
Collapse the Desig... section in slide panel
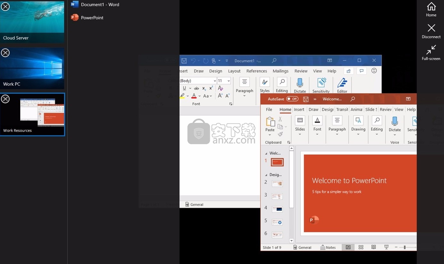(x=266, y=175)
